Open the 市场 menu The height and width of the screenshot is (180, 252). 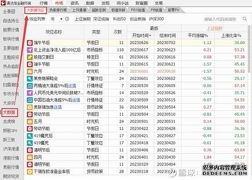click(x=59, y=3)
